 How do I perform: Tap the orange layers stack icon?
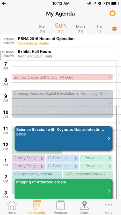pos(114,29)
